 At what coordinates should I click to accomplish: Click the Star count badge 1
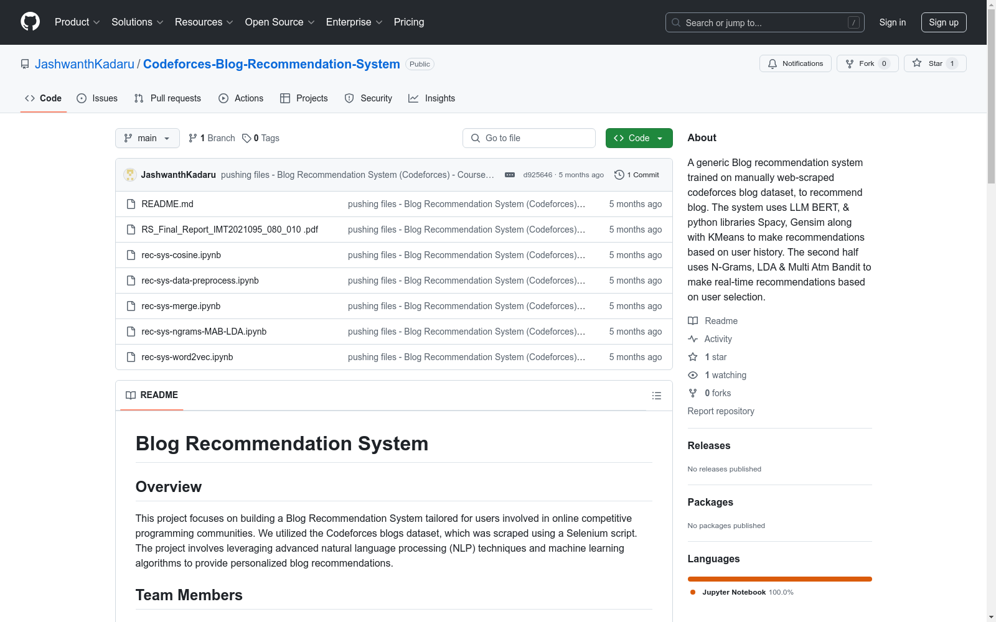(x=952, y=63)
